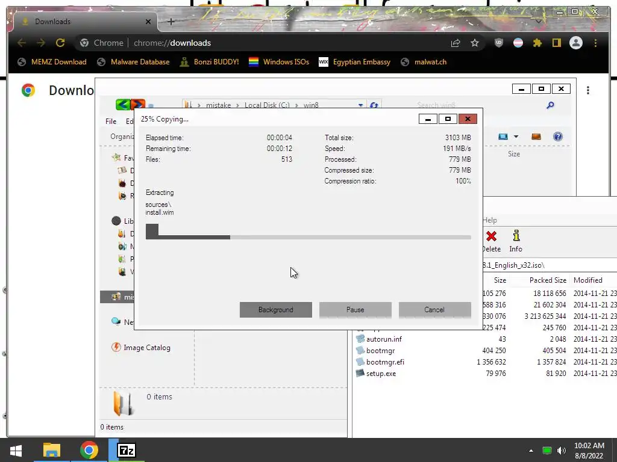This screenshot has height=462, width=617.
Task: Show hidden tray icons arrow
Action: 531,451
